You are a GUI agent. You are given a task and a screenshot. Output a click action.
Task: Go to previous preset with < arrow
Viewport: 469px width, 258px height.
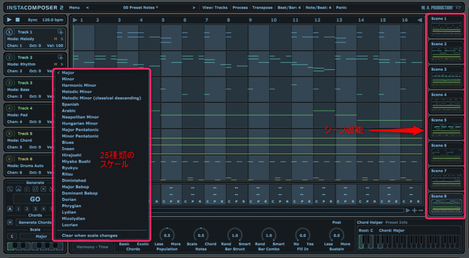[x=87, y=7]
